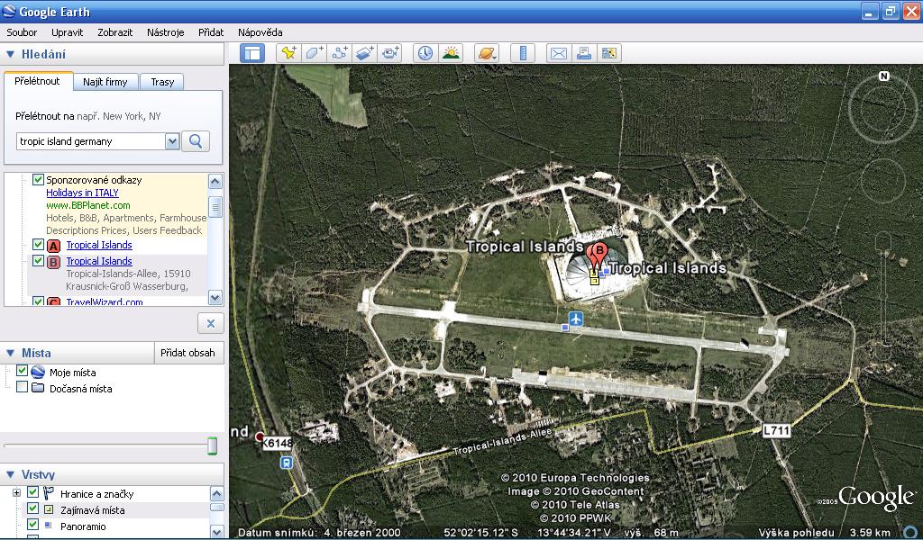Show historical imagery clock tool

pyautogui.click(x=425, y=53)
